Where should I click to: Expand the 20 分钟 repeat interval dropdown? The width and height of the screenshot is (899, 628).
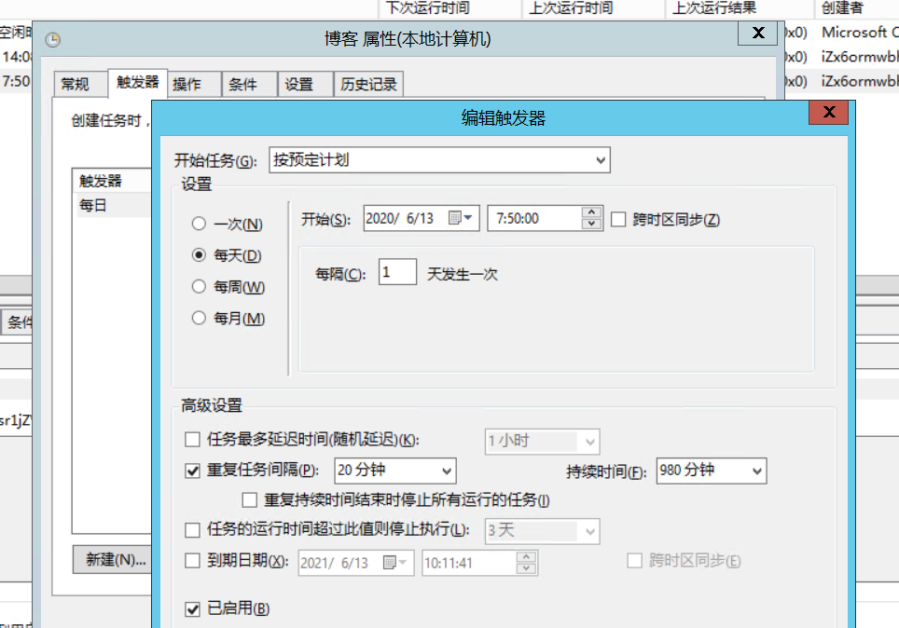click(395, 471)
